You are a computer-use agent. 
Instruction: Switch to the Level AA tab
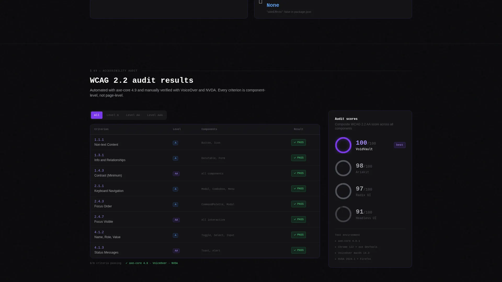coord(133,115)
